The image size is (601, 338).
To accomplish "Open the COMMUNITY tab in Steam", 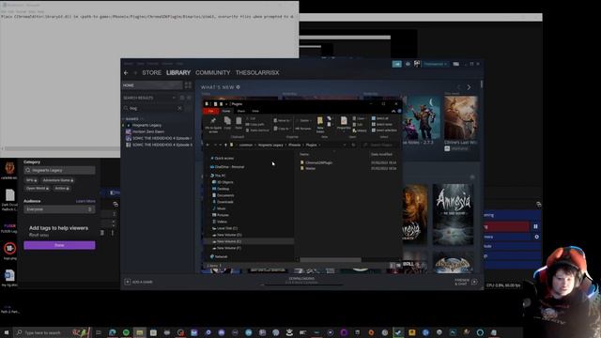I will click(x=213, y=73).
